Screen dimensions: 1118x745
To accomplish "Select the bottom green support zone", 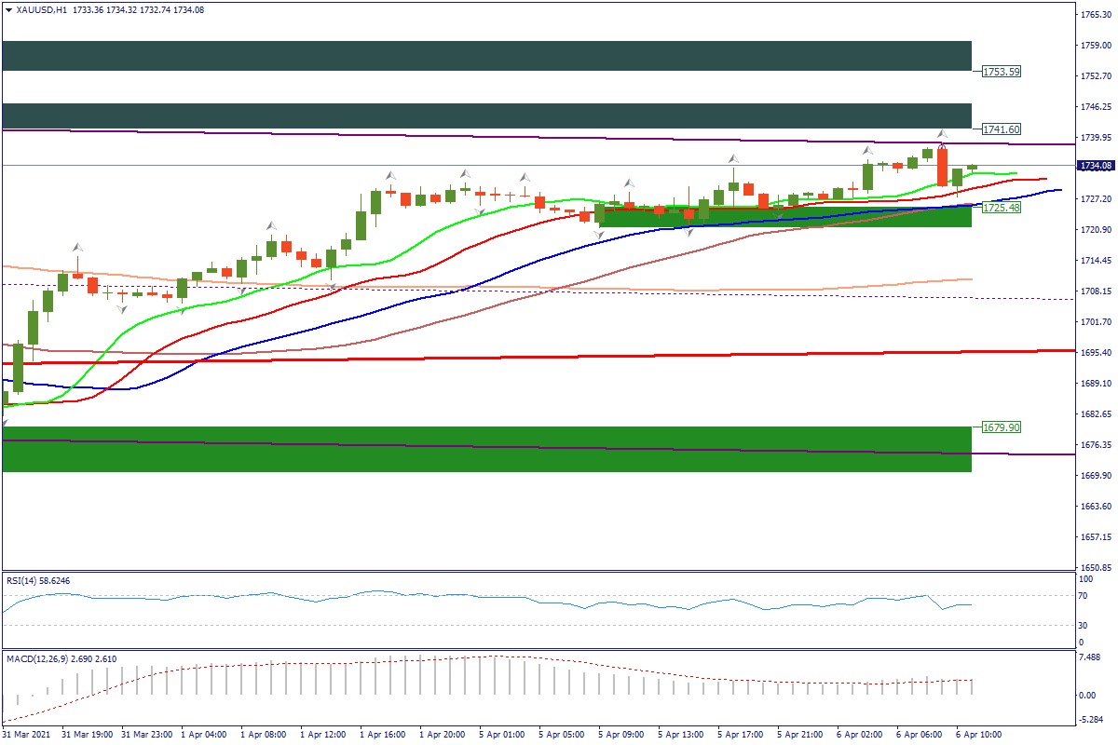I will 486,449.
